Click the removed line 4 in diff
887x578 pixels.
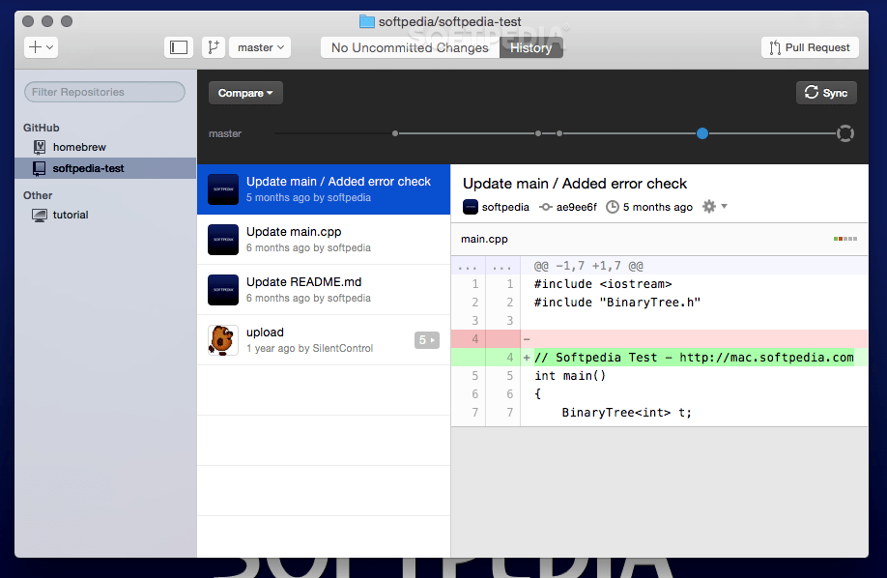point(660,339)
